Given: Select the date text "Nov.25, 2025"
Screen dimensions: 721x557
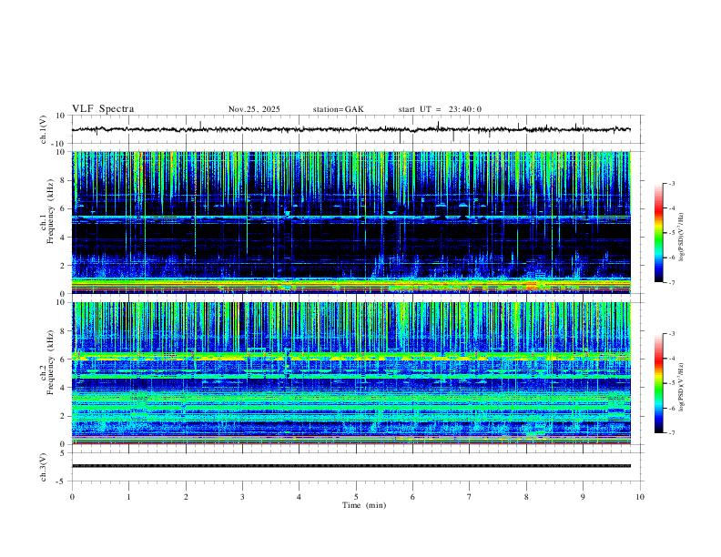Looking at the screenshot, I should point(254,109).
